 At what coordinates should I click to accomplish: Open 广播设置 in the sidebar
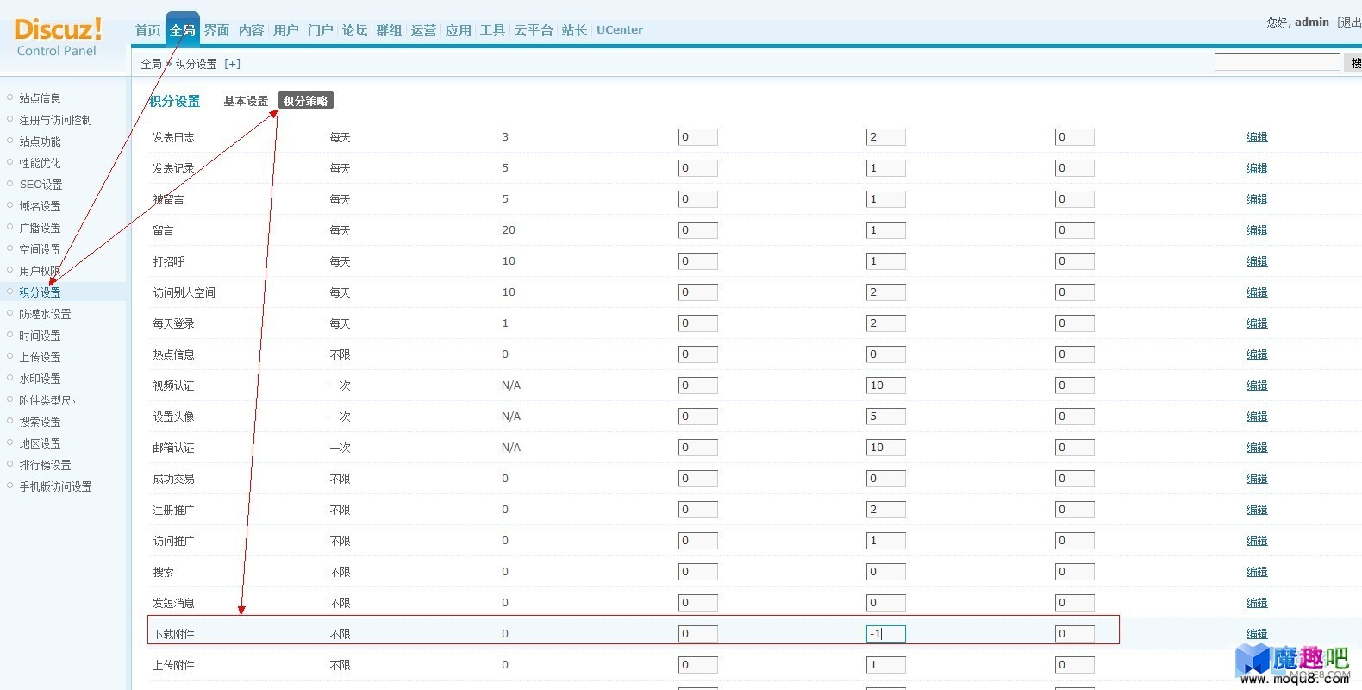pos(40,228)
